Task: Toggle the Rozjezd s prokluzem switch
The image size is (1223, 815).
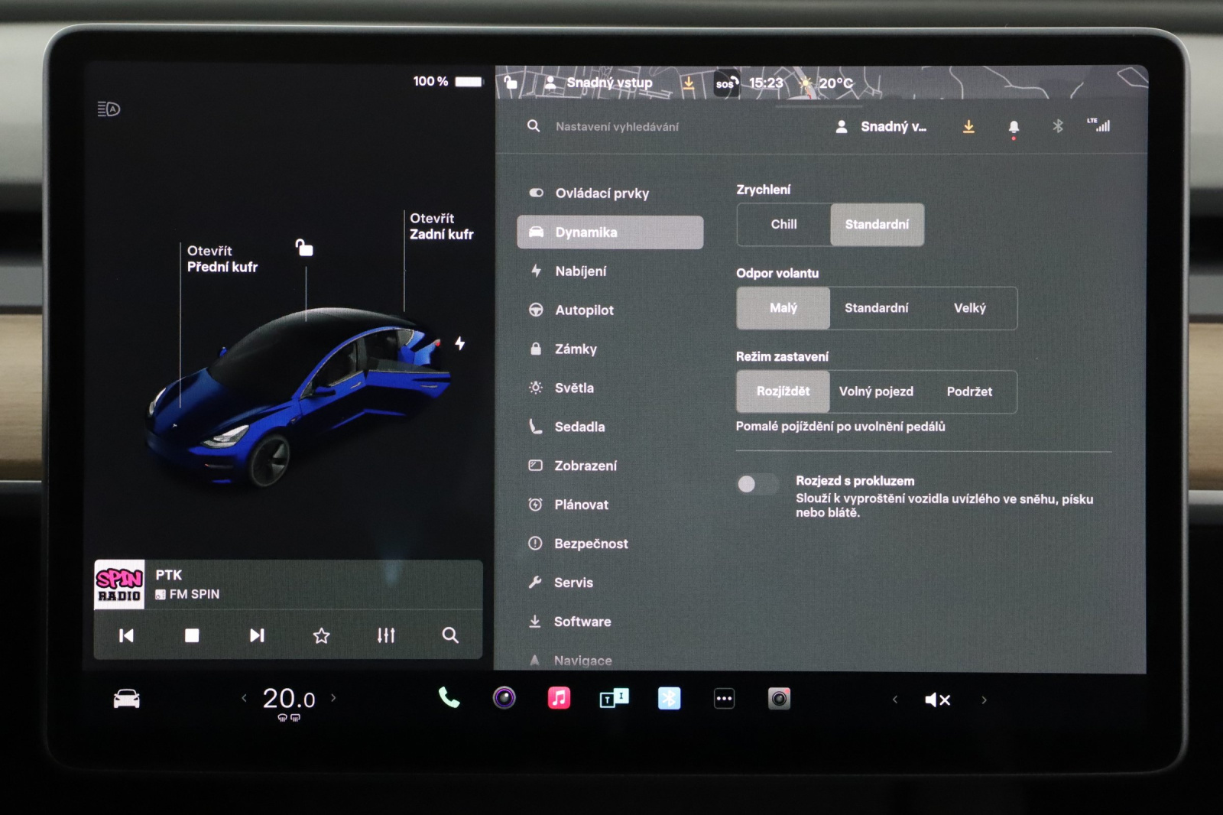Action: [x=757, y=484]
